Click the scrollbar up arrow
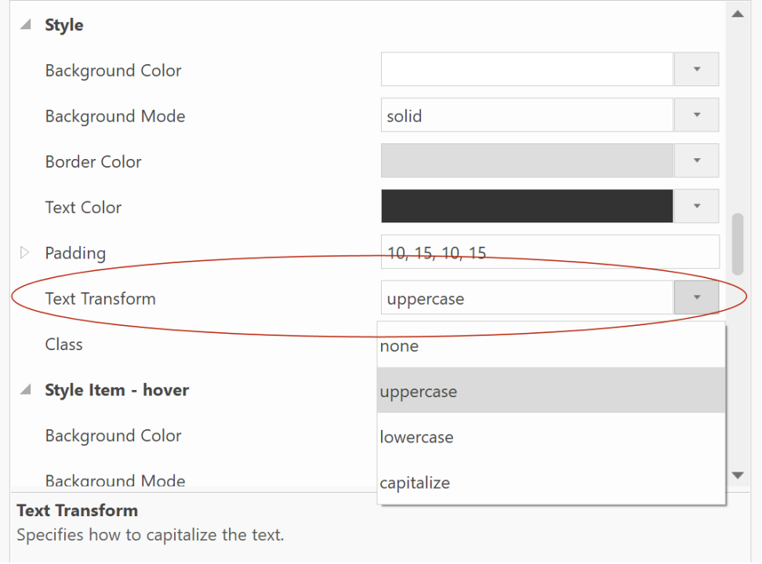The width and height of the screenshot is (762, 564). pos(737,14)
